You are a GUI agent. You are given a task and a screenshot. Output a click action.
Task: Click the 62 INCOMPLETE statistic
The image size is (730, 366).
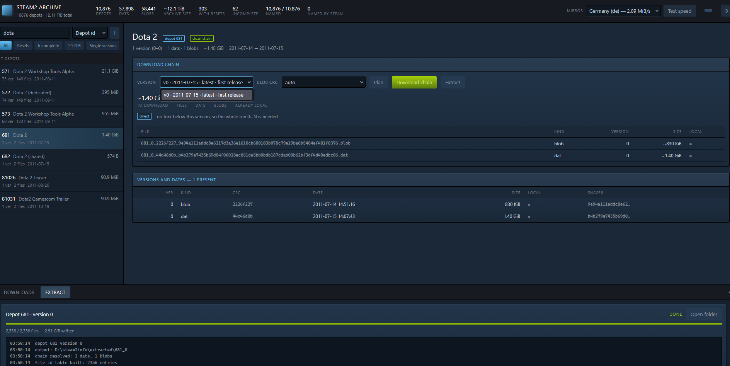[245, 11]
